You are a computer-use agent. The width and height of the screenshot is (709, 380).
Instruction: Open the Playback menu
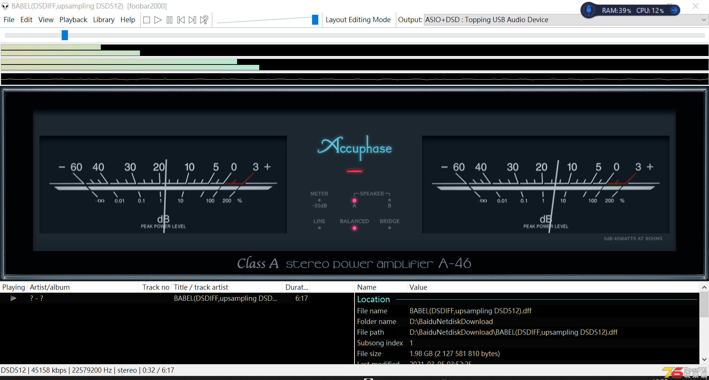[73, 20]
